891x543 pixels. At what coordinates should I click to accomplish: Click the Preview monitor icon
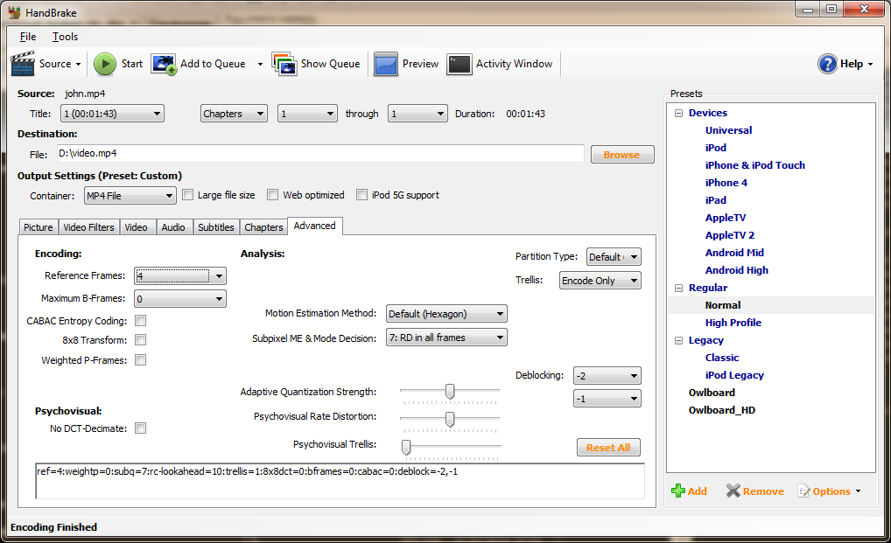click(386, 64)
